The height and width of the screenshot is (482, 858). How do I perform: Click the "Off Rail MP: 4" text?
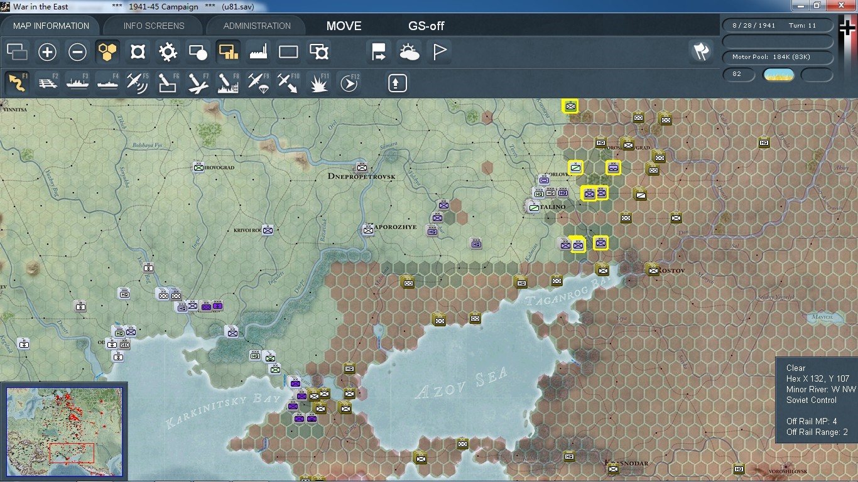coord(812,421)
